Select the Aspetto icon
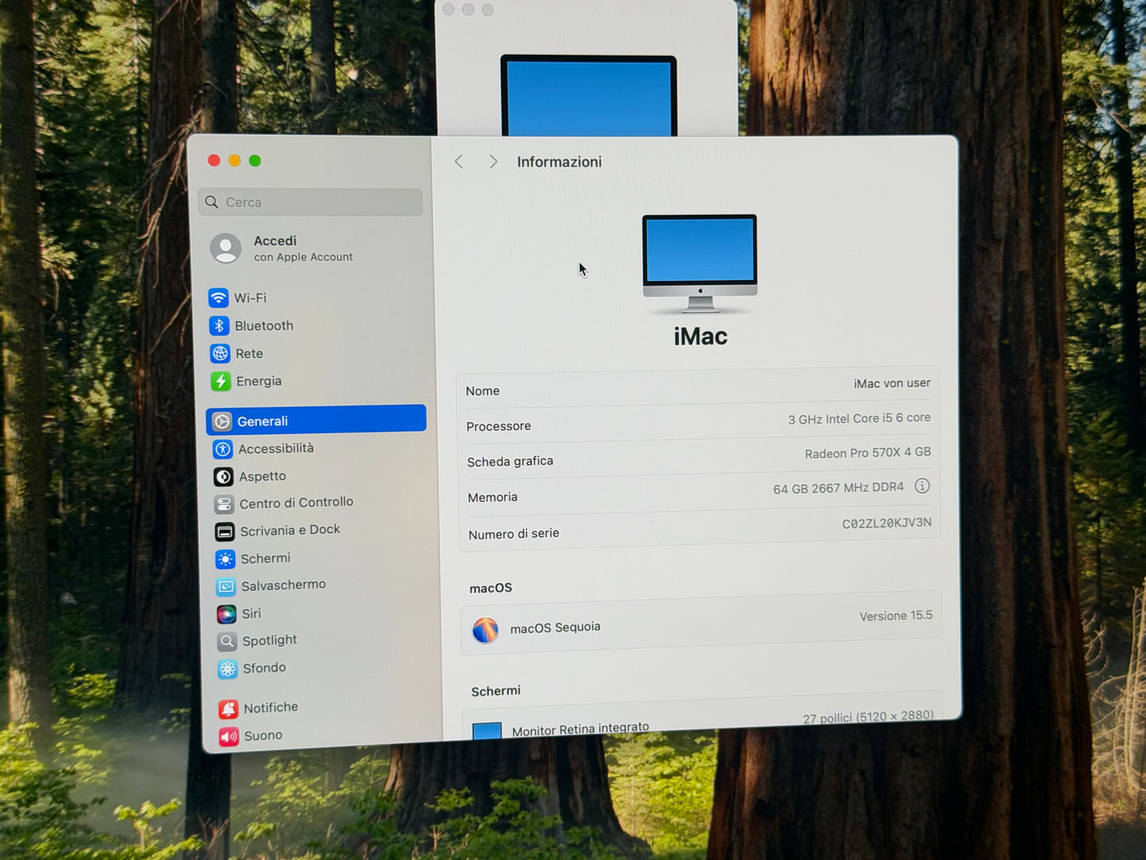The height and width of the screenshot is (860, 1146). coord(224,477)
